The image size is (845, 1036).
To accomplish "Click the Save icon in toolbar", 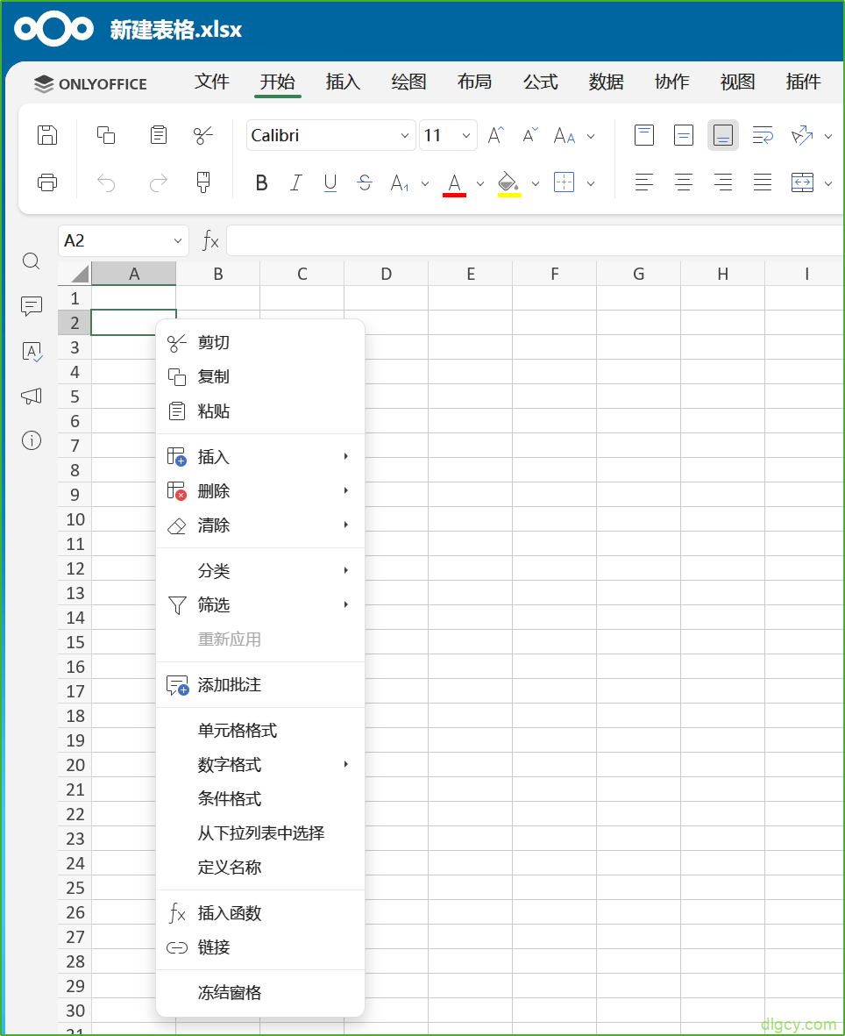I will (46, 135).
